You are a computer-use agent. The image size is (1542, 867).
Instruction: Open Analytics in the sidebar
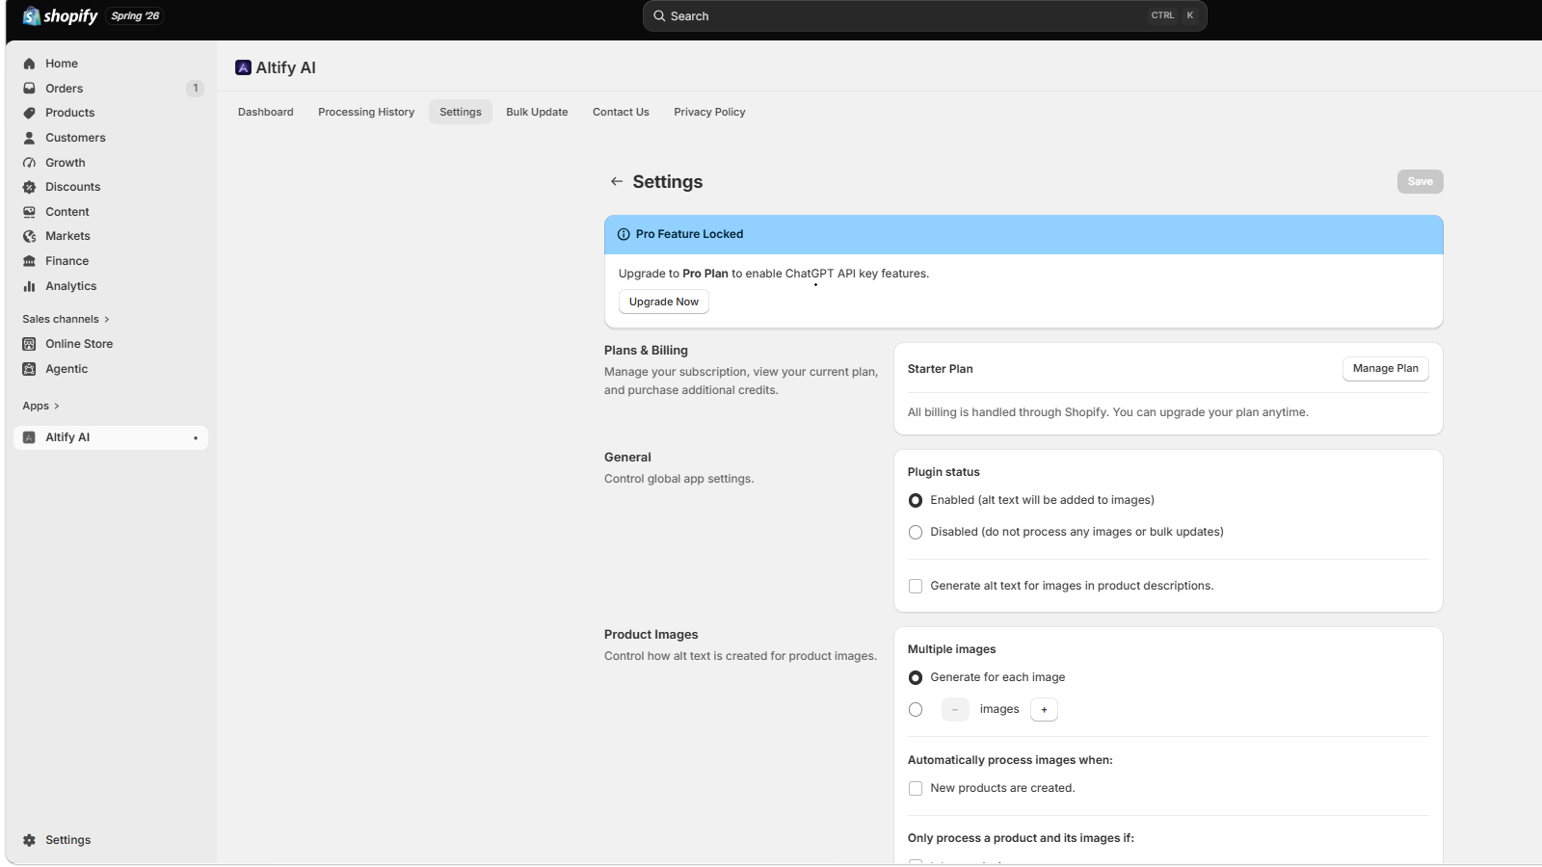[111, 286]
